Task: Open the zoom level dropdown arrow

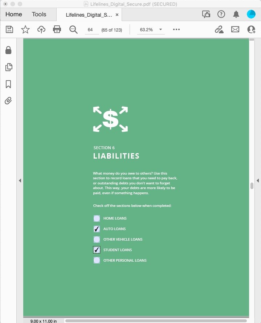Action: (x=160, y=29)
